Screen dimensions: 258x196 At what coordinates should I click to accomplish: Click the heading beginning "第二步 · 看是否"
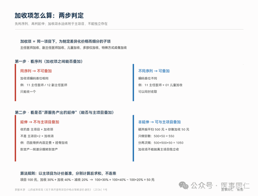click(64, 113)
